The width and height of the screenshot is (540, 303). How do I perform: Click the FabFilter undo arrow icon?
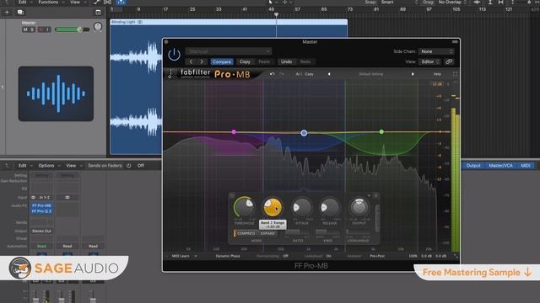272,74
